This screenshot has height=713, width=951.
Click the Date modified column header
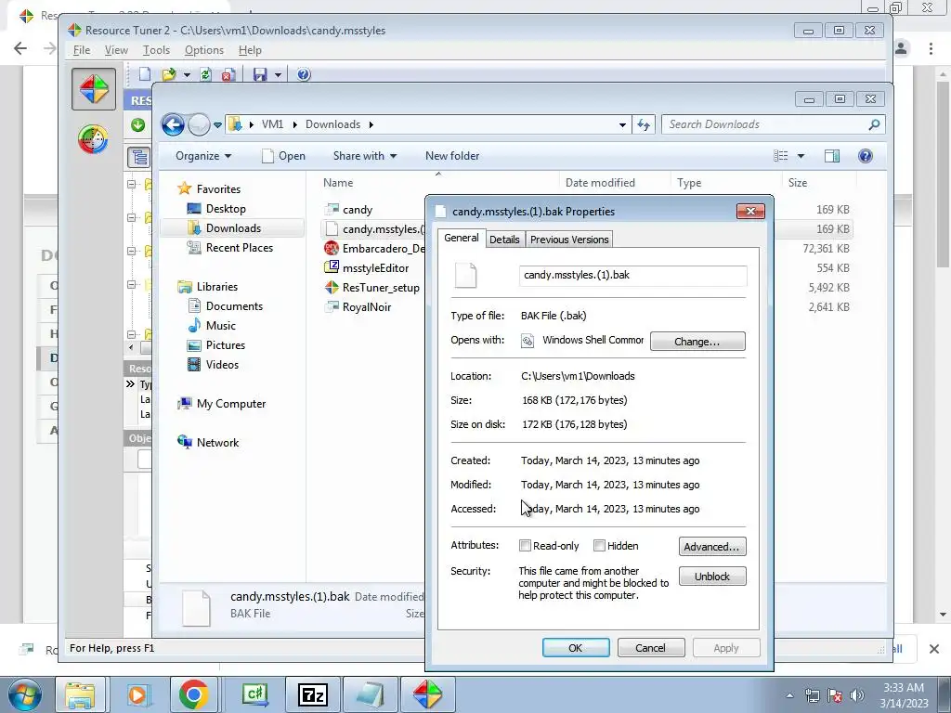tap(600, 183)
